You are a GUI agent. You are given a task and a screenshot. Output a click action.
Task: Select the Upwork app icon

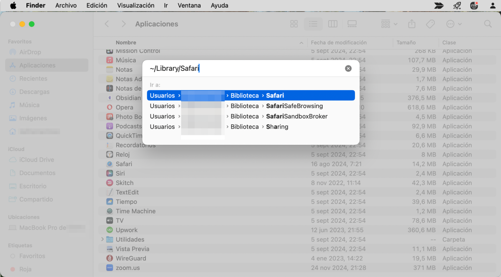(x=110, y=230)
